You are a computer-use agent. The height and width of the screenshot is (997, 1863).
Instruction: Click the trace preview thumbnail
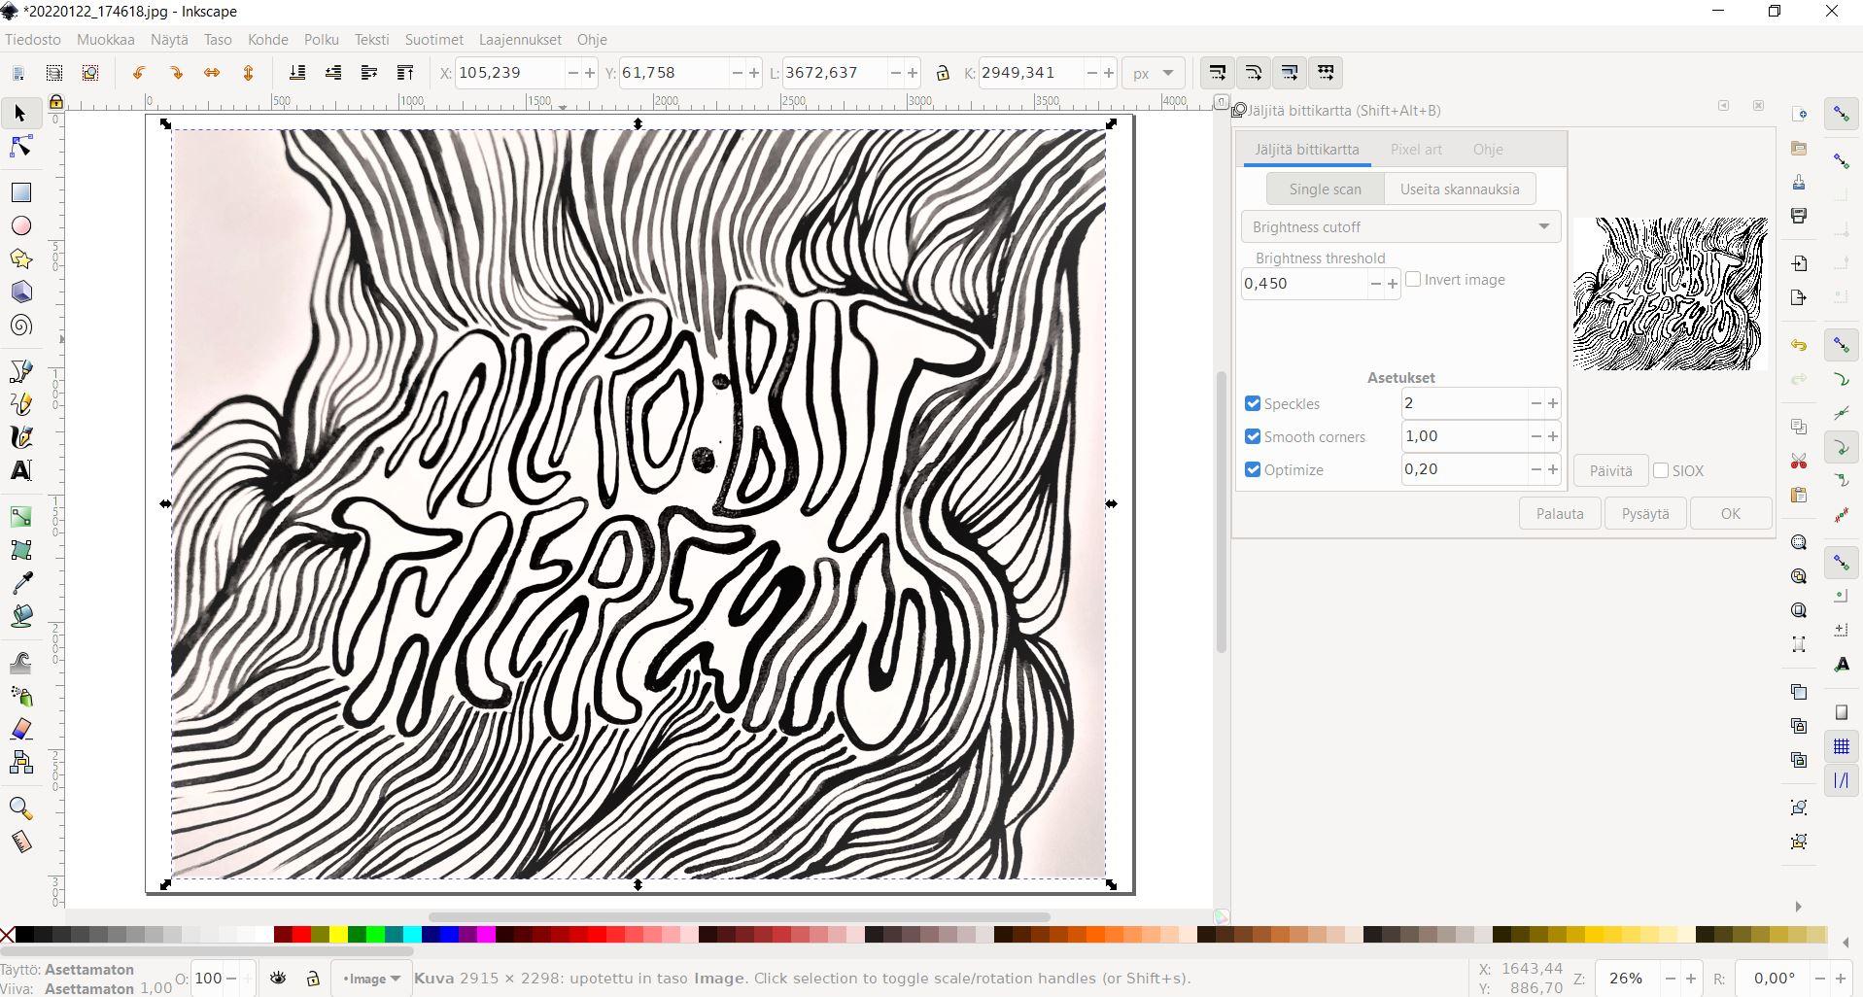tap(1670, 293)
